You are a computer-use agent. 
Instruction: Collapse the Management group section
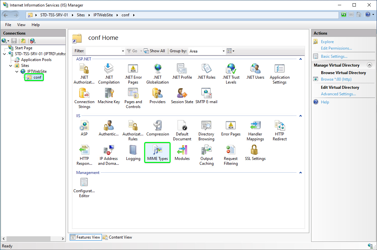click(300, 173)
